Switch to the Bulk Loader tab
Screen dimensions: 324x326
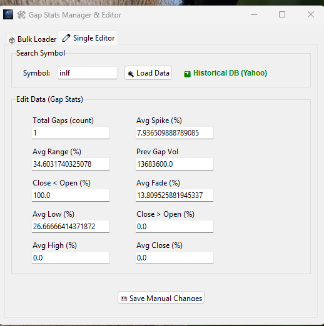(x=32, y=39)
